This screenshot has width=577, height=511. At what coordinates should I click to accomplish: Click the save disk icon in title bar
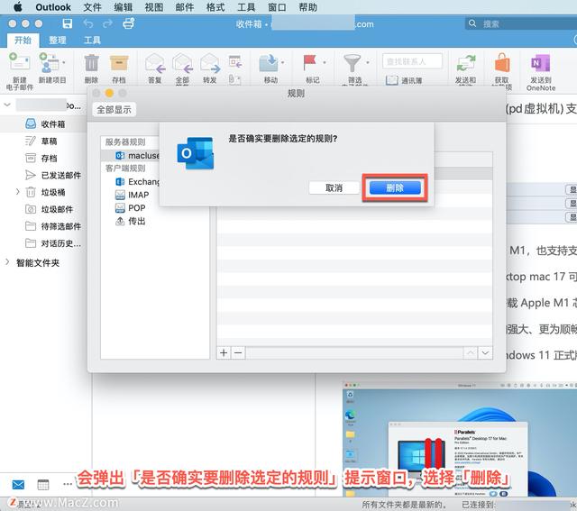click(68, 24)
